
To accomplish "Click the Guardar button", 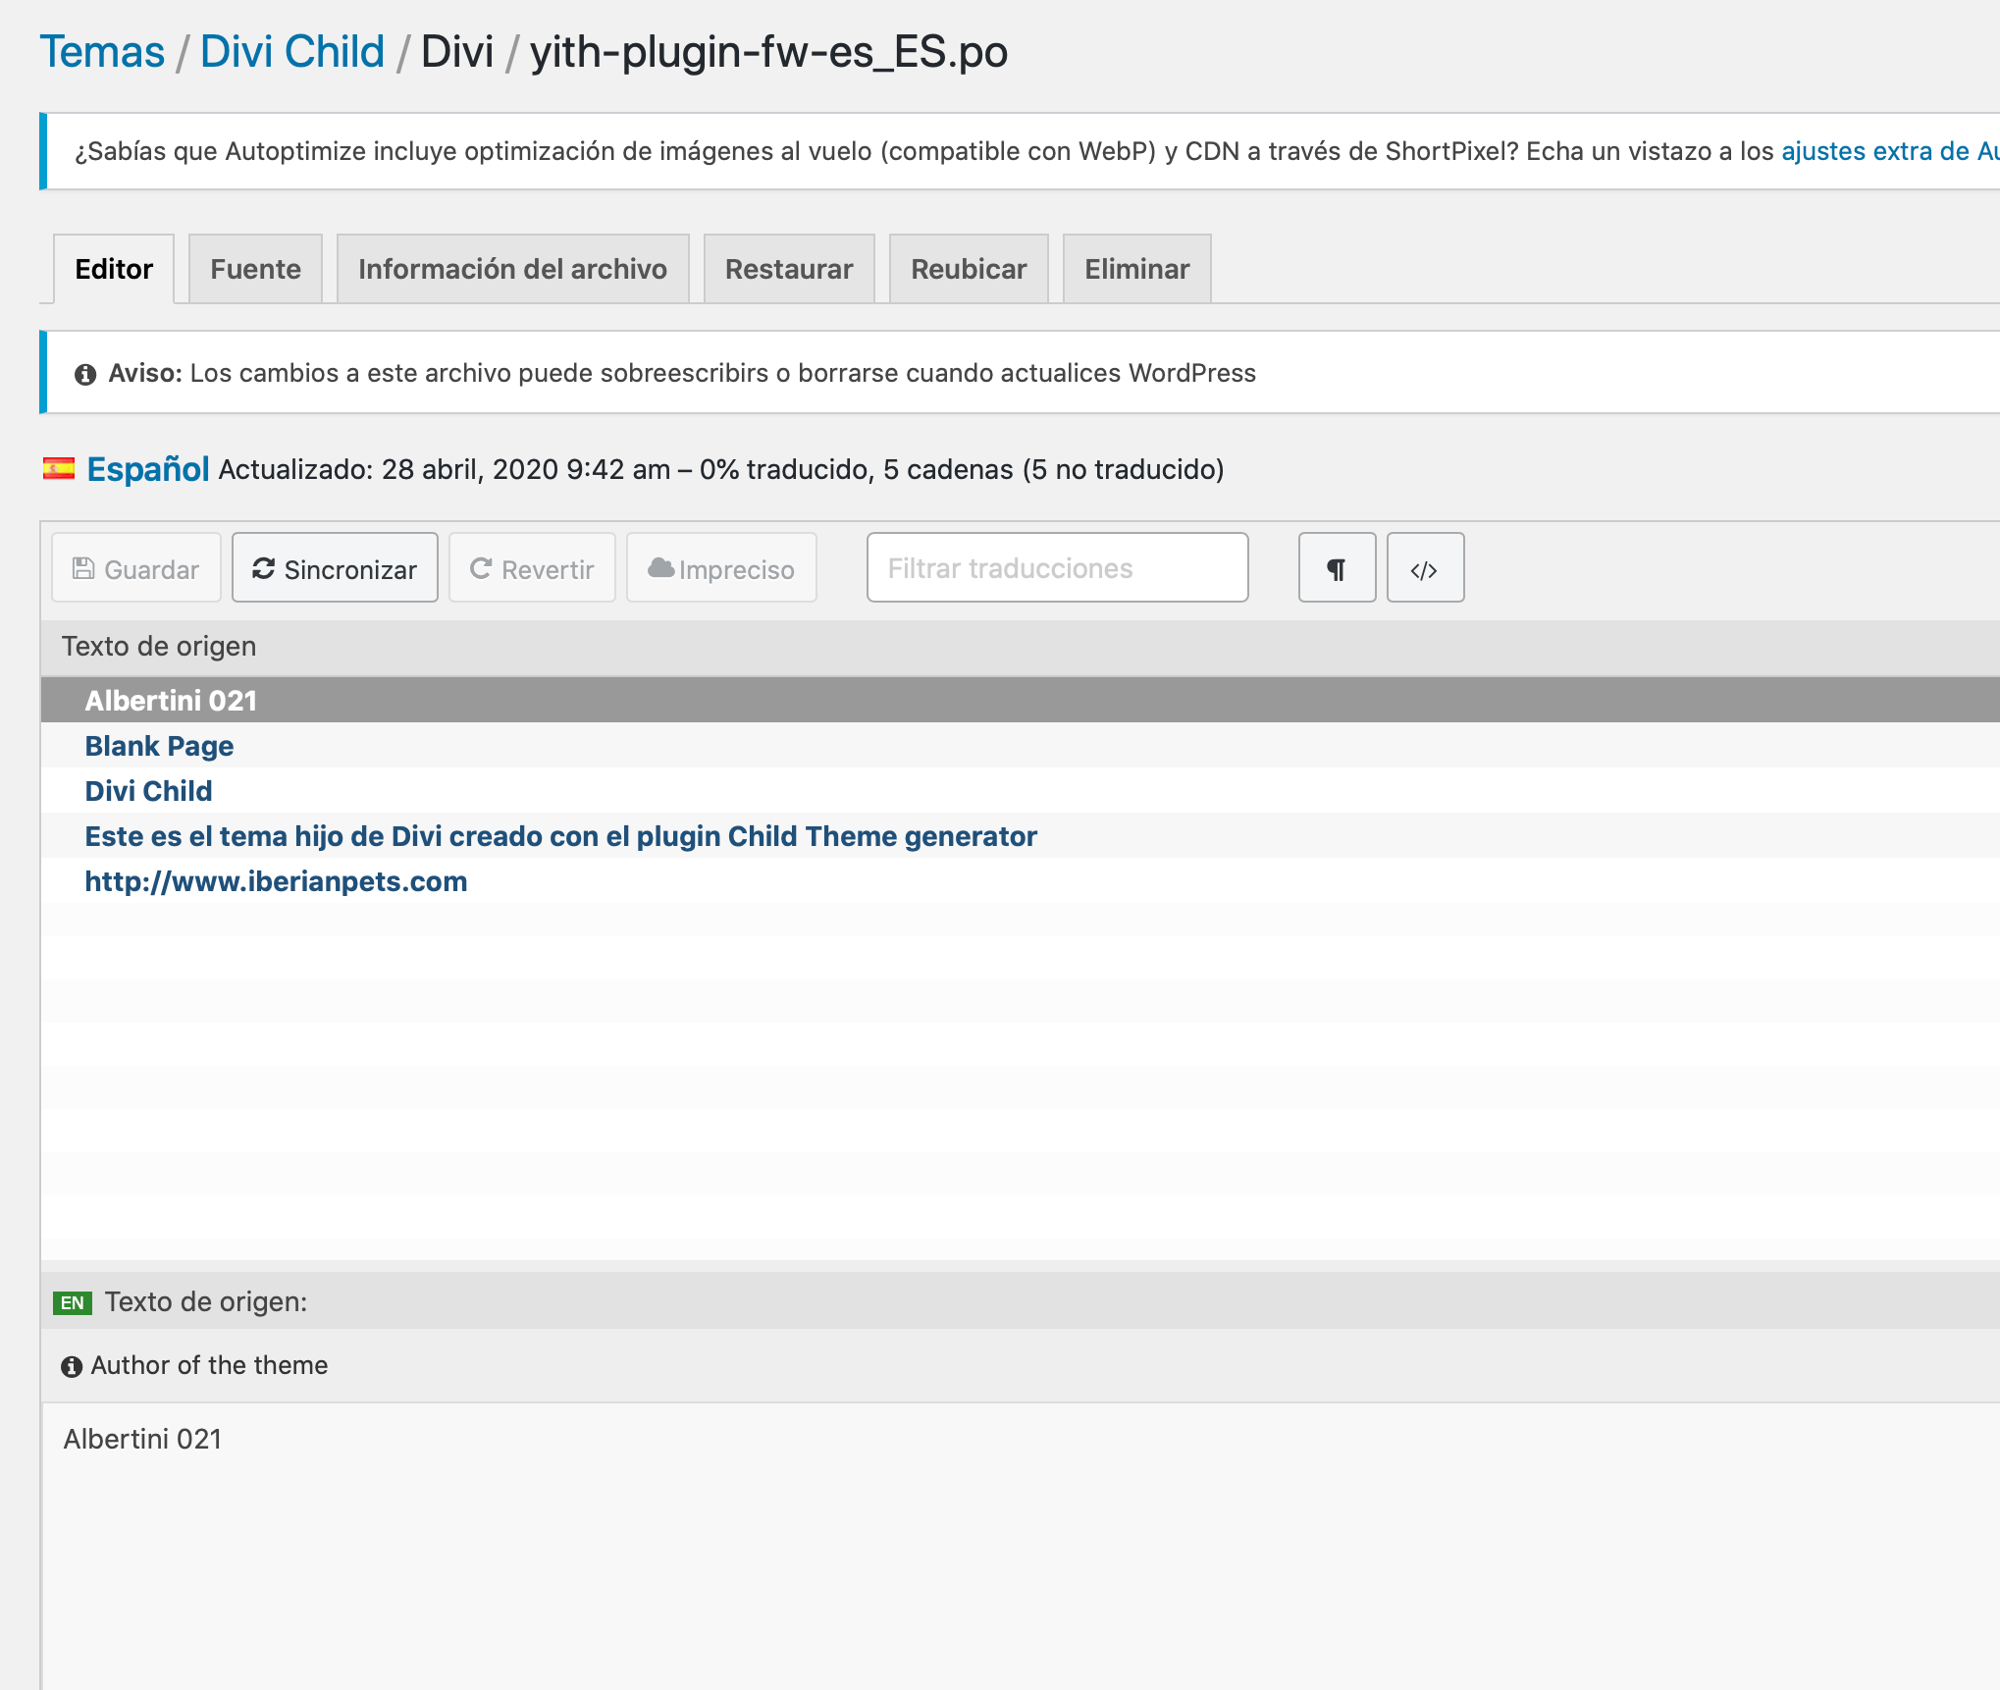I will pyautogui.click(x=136, y=568).
